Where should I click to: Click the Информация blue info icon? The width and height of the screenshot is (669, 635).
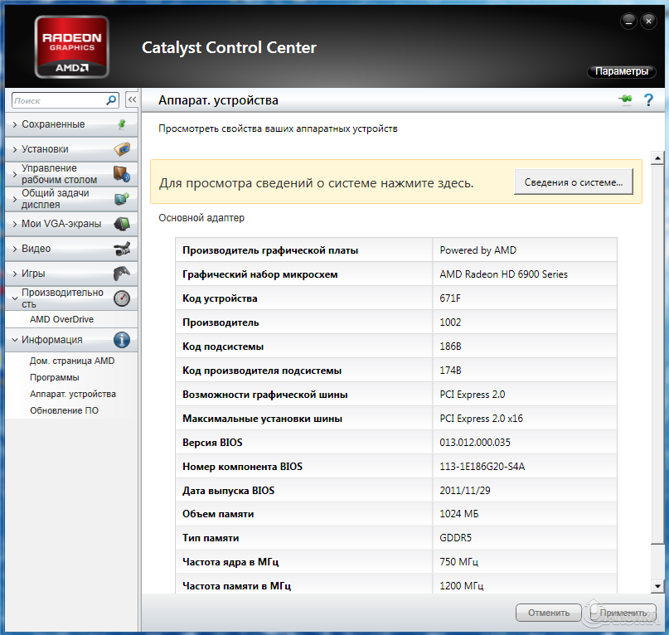(x=122, y=340)
